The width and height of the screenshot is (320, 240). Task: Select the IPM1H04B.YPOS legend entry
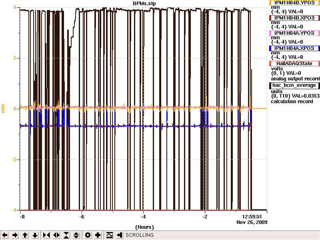(294, 3)
